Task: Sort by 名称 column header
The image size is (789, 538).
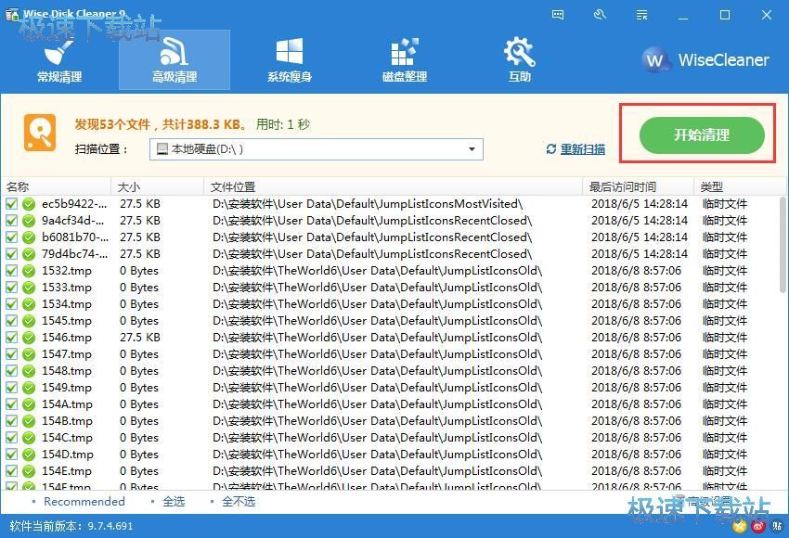Action: 56,187
